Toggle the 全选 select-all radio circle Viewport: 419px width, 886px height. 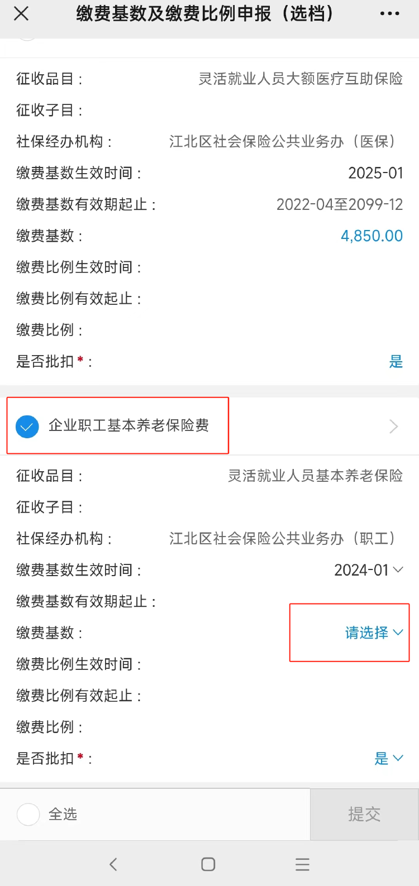28,815
